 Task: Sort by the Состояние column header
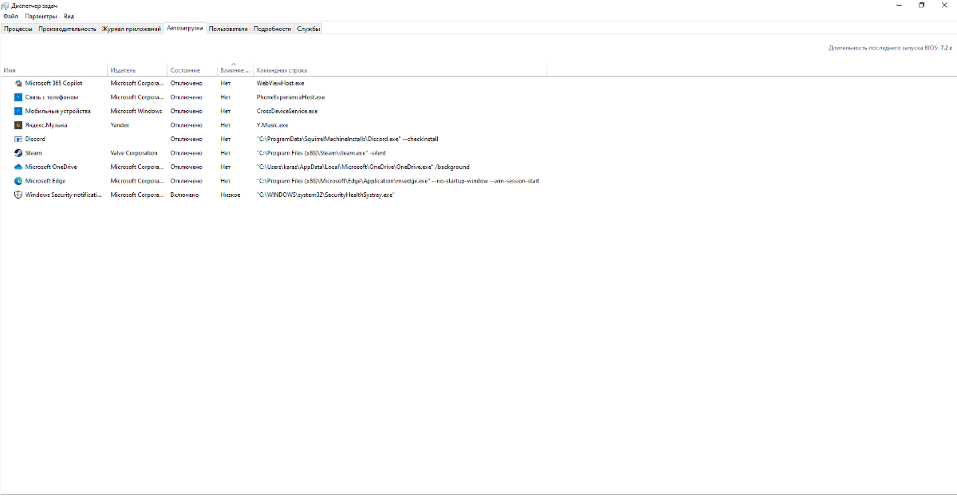[192, 69]
